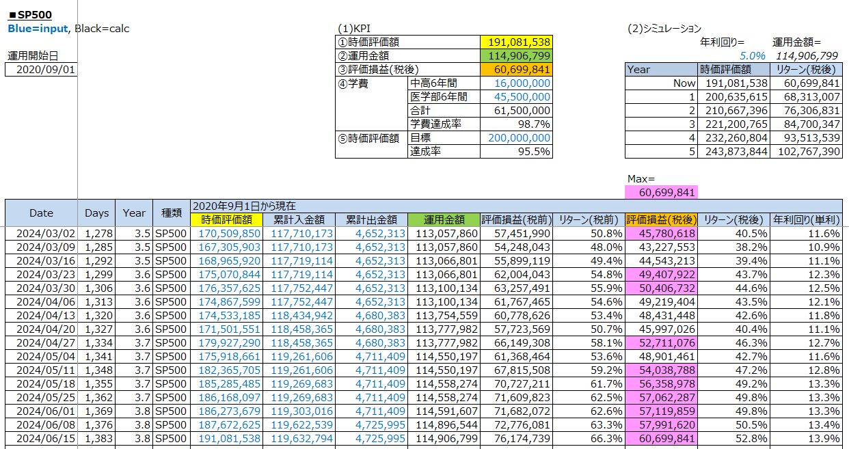849x449 pixels.
Task: Click the 学費達成率 value 98.7%
Action: click(x=515, y=124)
